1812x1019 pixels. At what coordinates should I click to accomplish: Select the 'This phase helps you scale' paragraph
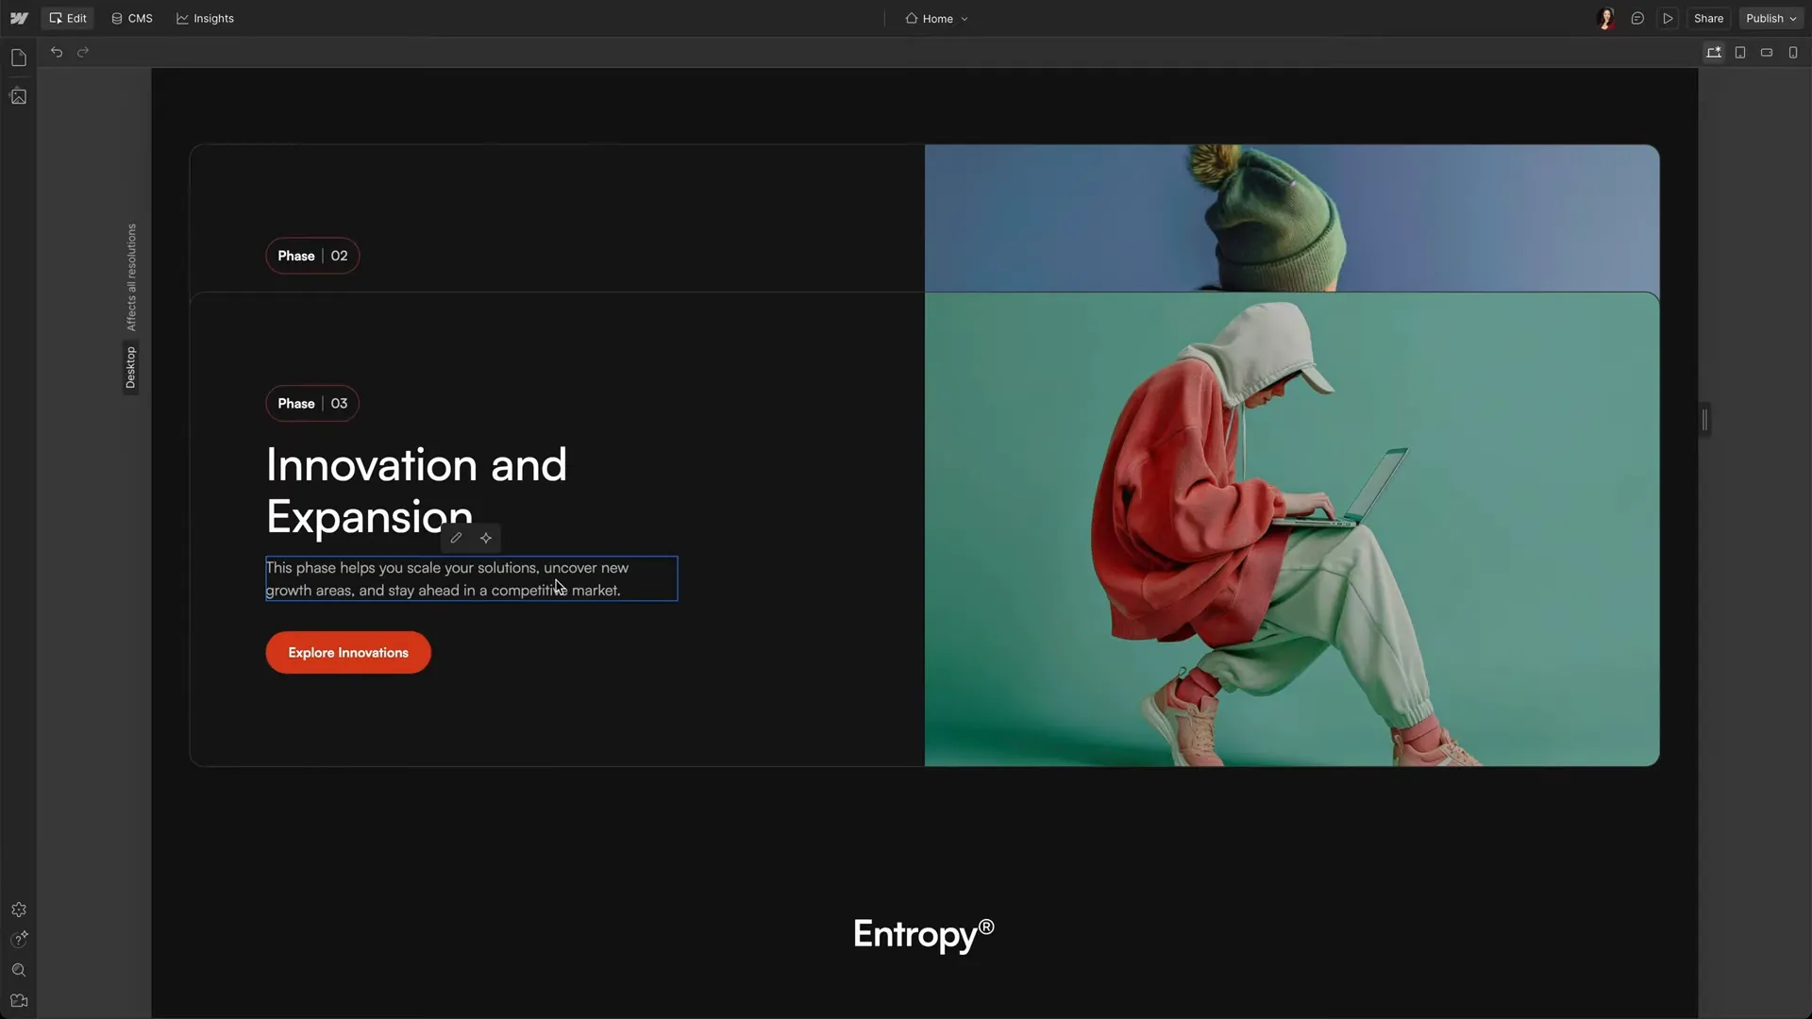pos(471,578)
